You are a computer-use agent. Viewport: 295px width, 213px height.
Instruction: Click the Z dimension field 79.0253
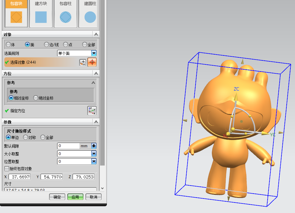coord(84,177)
